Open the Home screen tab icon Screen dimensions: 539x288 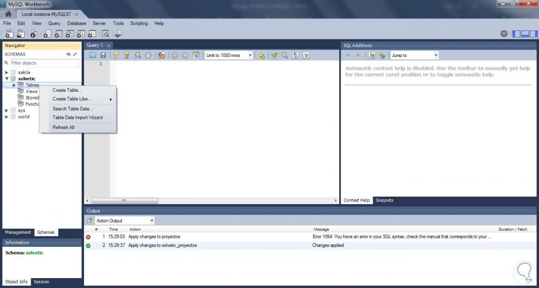pos(8,14)
